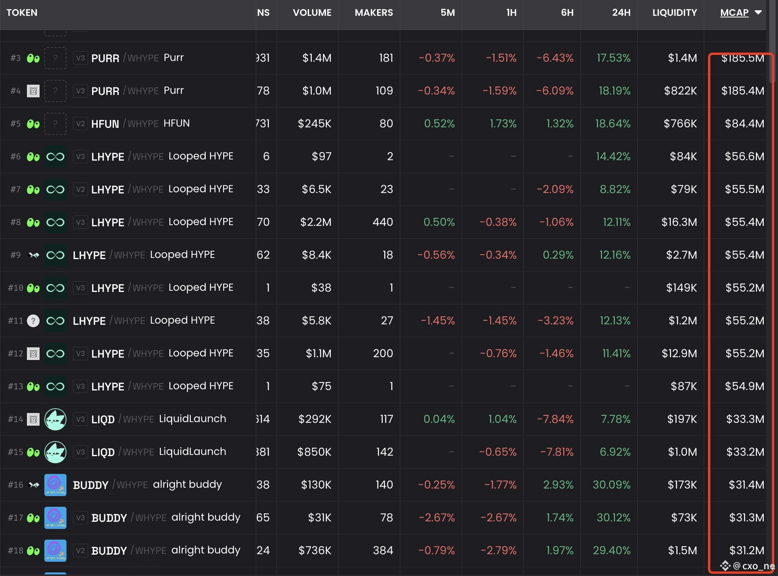
Task: Expand the MCAP sort dropdown arrow
Action: (758, 13)
